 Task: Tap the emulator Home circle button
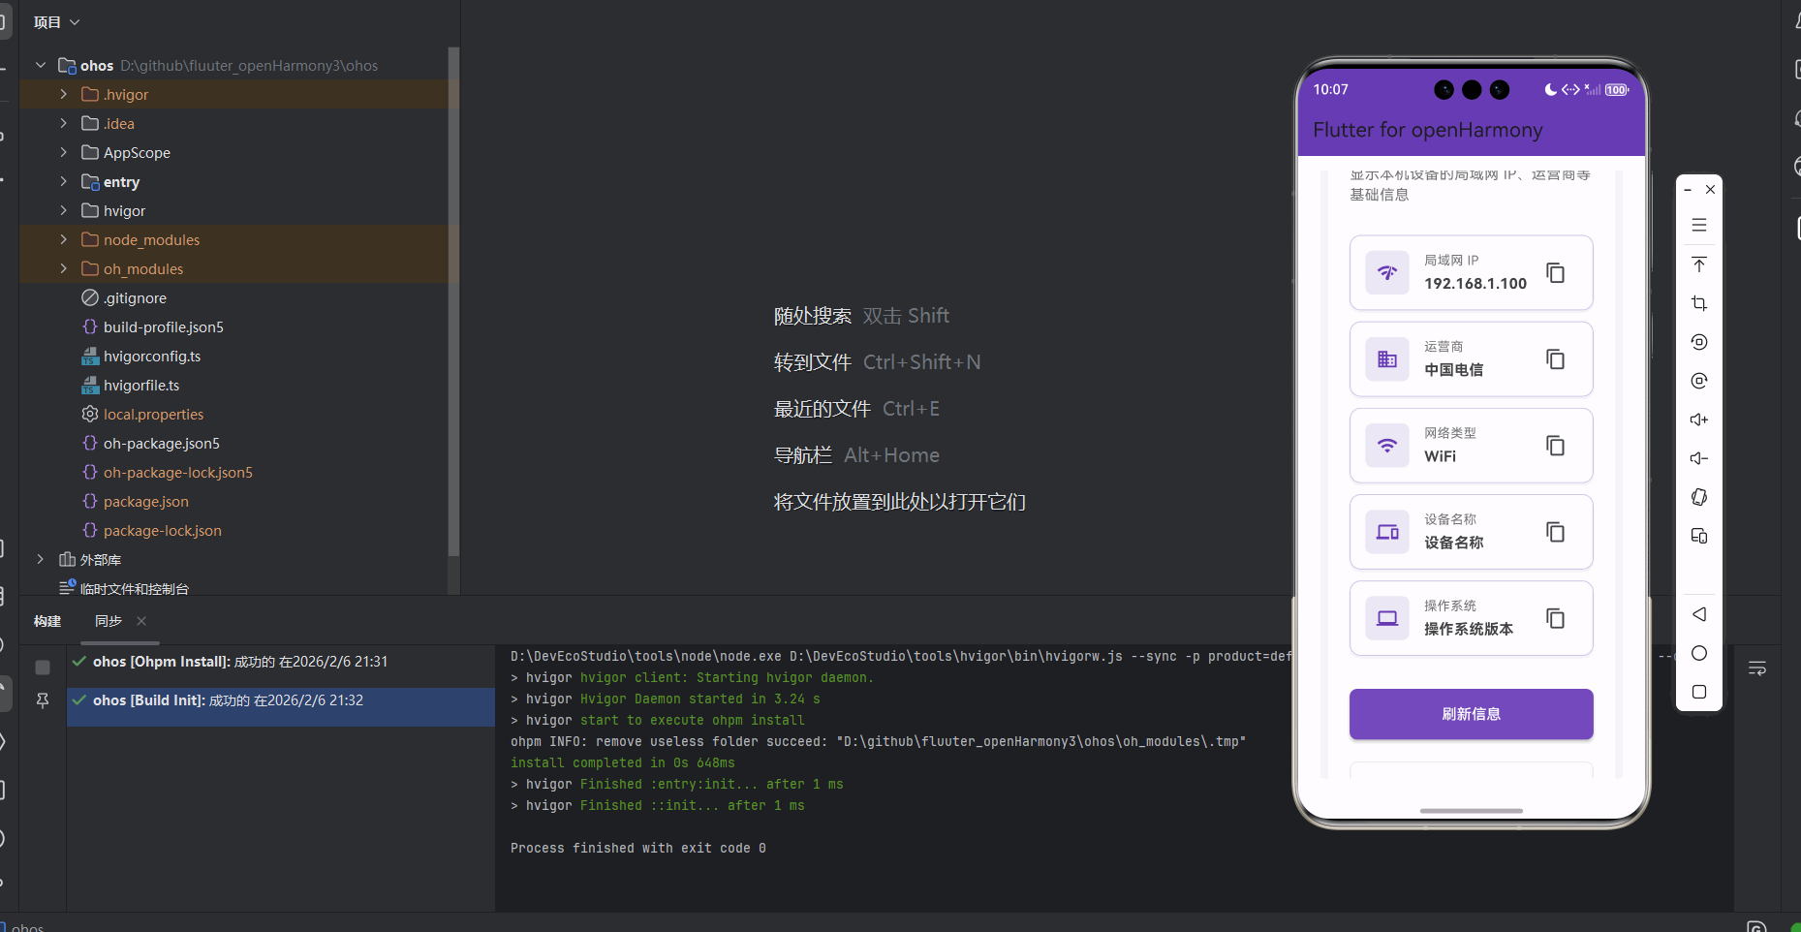point(1699,653)
